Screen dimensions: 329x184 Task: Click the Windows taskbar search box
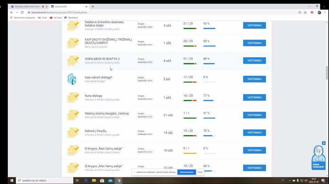(44, 180)
